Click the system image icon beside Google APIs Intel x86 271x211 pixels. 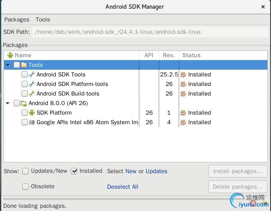coord(32,123)
